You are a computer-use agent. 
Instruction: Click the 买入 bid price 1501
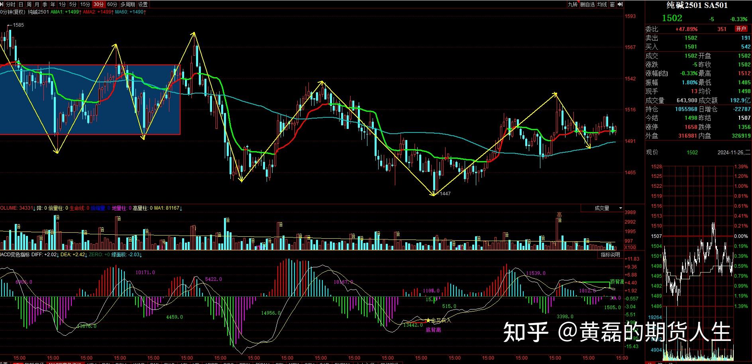(691, 47)
